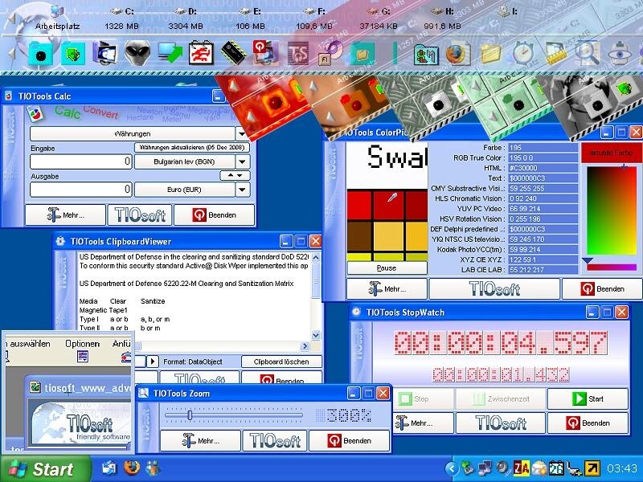The image size is (643, 482).
Task: Open drive H: in the top bar
Action: [442, 18]
